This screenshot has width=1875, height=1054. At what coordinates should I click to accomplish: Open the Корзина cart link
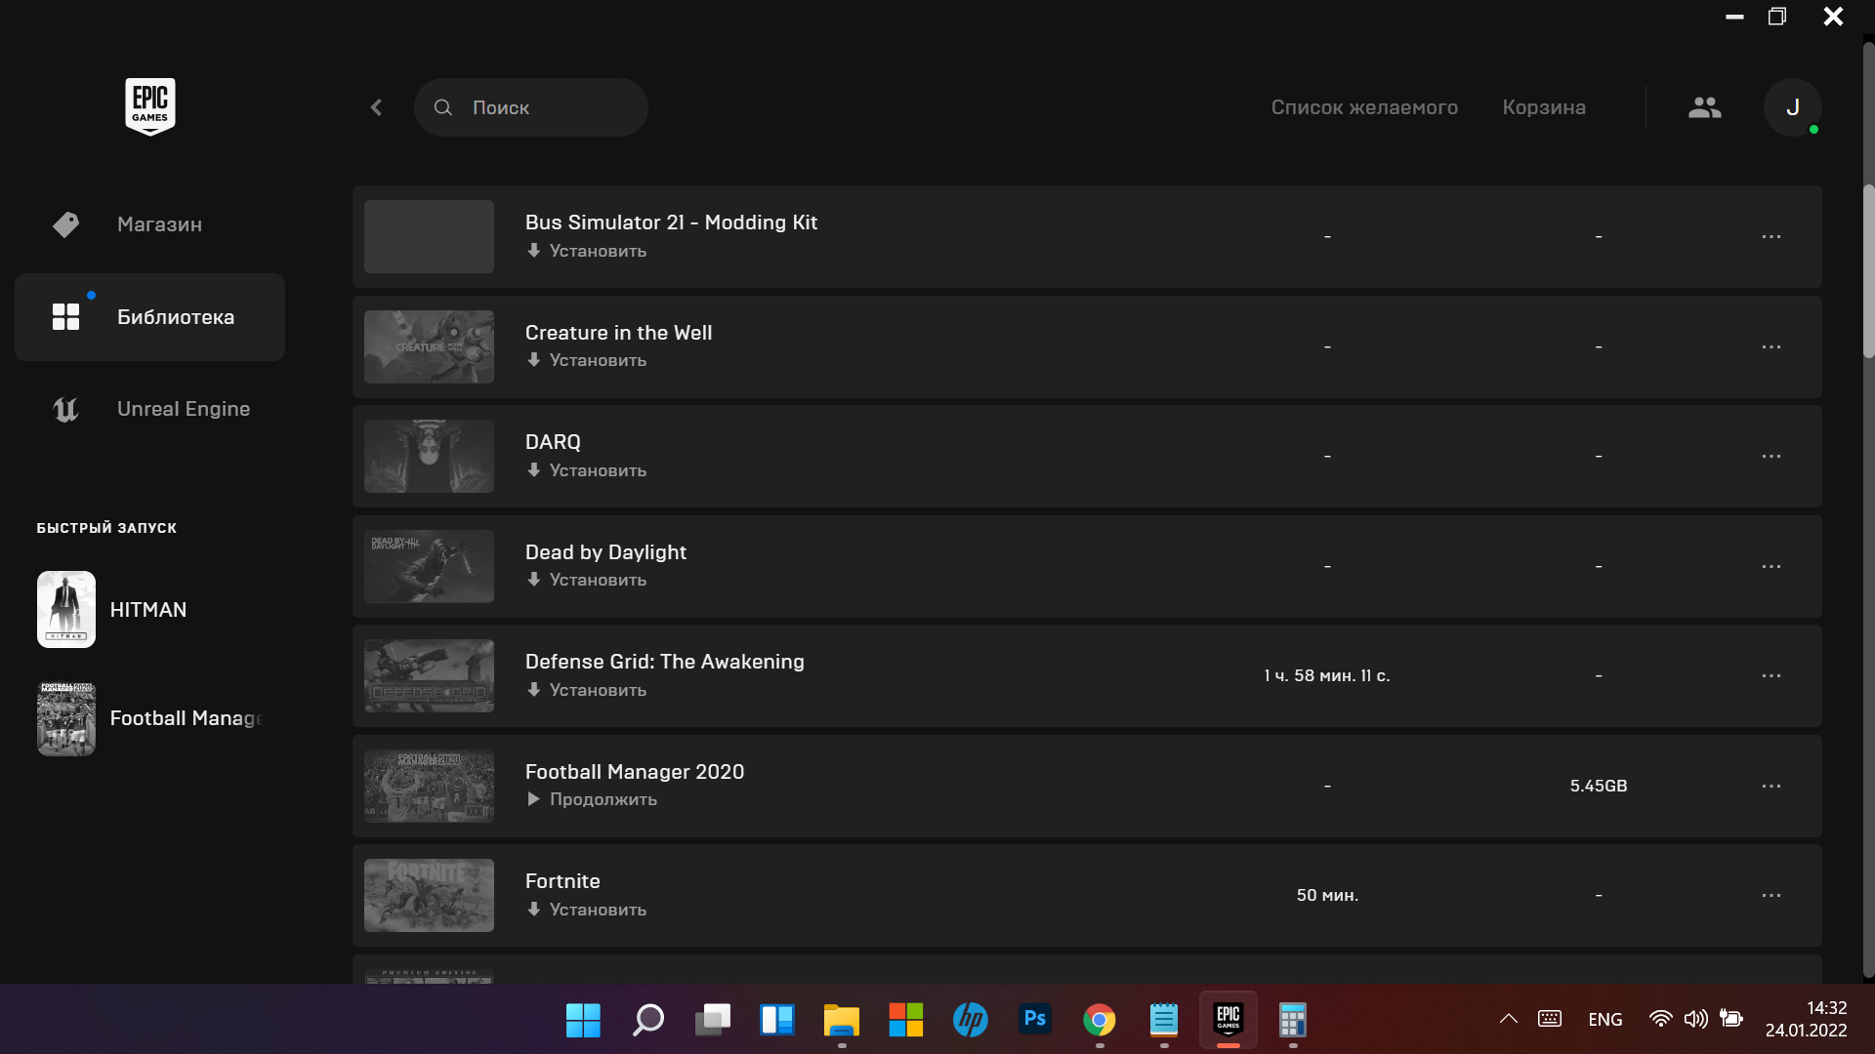click(x=1543, y=107)
